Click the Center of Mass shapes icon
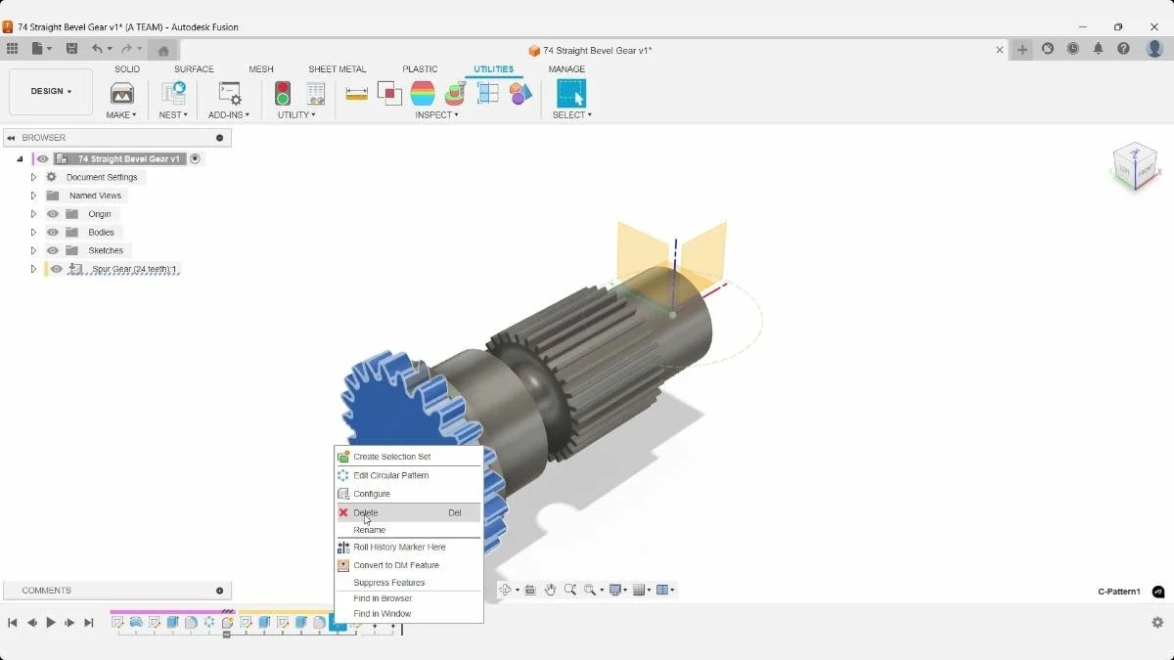 [520, 94]
